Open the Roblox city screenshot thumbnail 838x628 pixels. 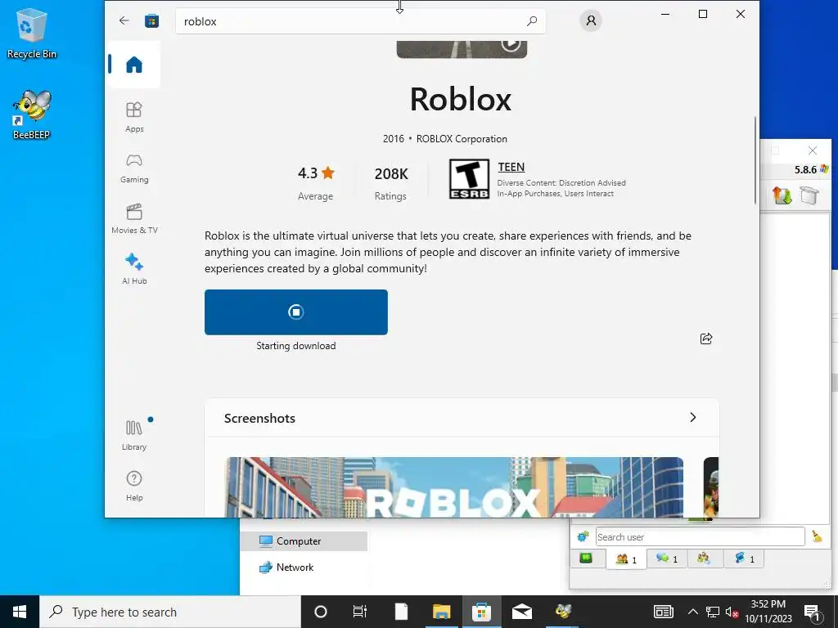(454, 487)
